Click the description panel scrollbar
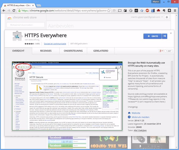The image size is (179, 150). point(172,85)
